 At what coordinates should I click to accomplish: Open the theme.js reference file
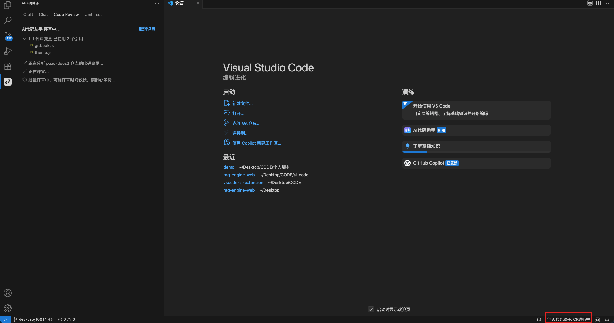[x=43, y=53]
